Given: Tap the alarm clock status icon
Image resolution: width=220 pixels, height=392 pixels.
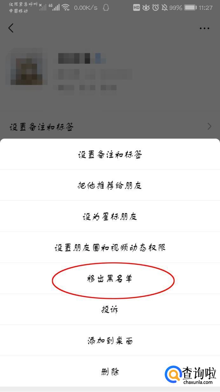Looking at the screenshot, I should 155,7.
